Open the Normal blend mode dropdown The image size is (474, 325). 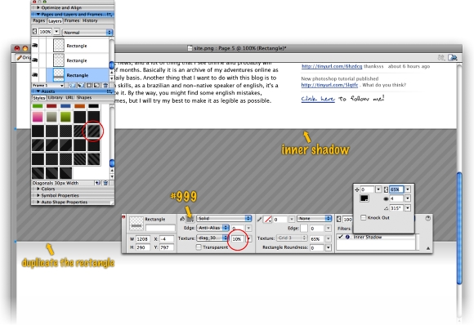pos(87,33)
